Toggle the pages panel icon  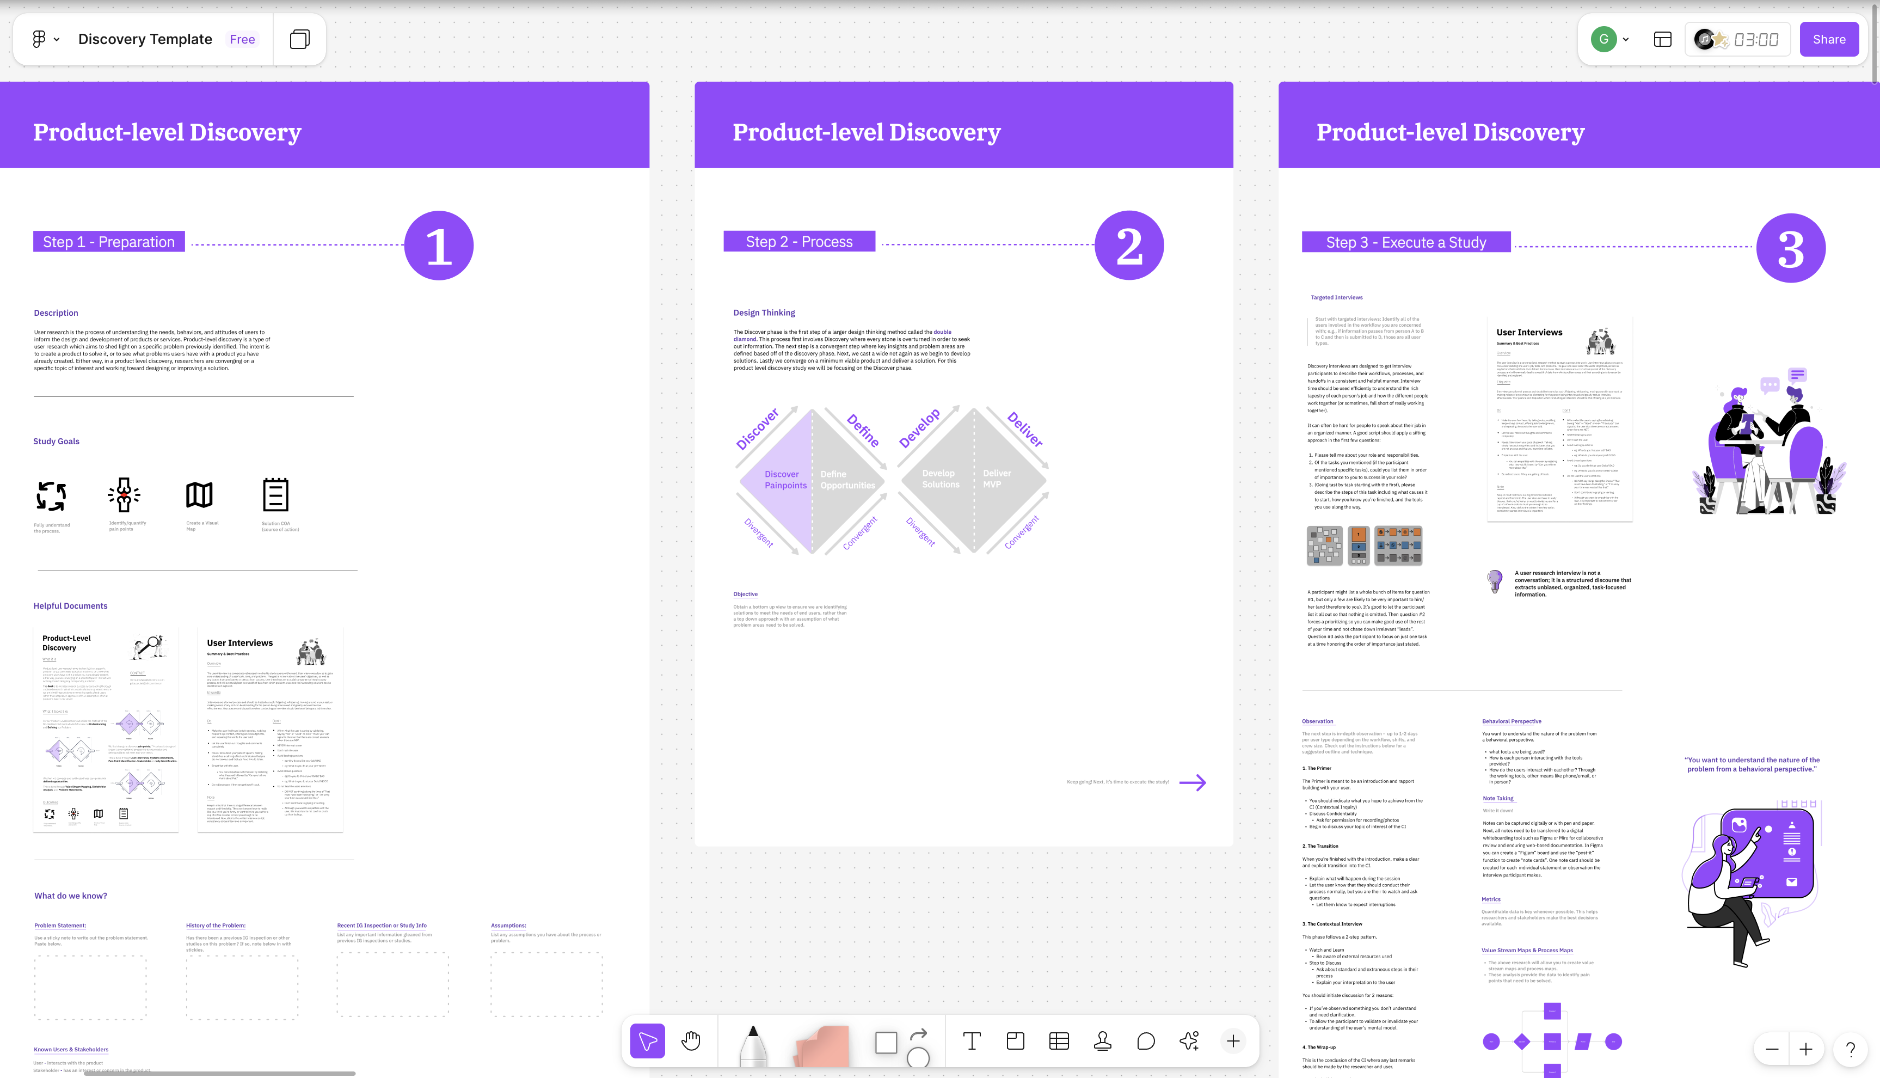point(300,39)
